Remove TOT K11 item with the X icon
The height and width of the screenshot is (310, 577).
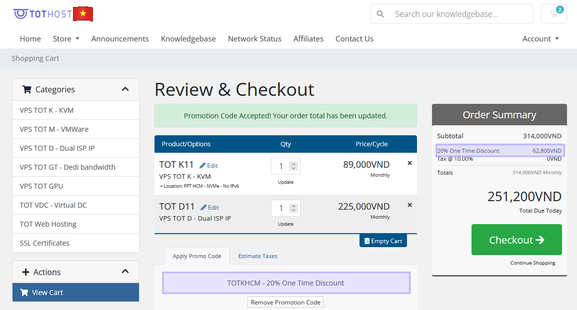pos(410,163)
